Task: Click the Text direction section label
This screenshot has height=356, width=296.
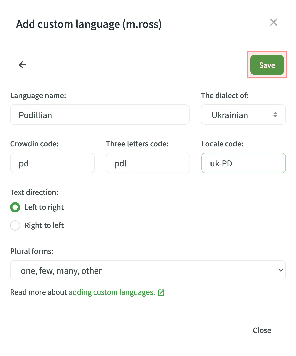Action: point(34,192)
